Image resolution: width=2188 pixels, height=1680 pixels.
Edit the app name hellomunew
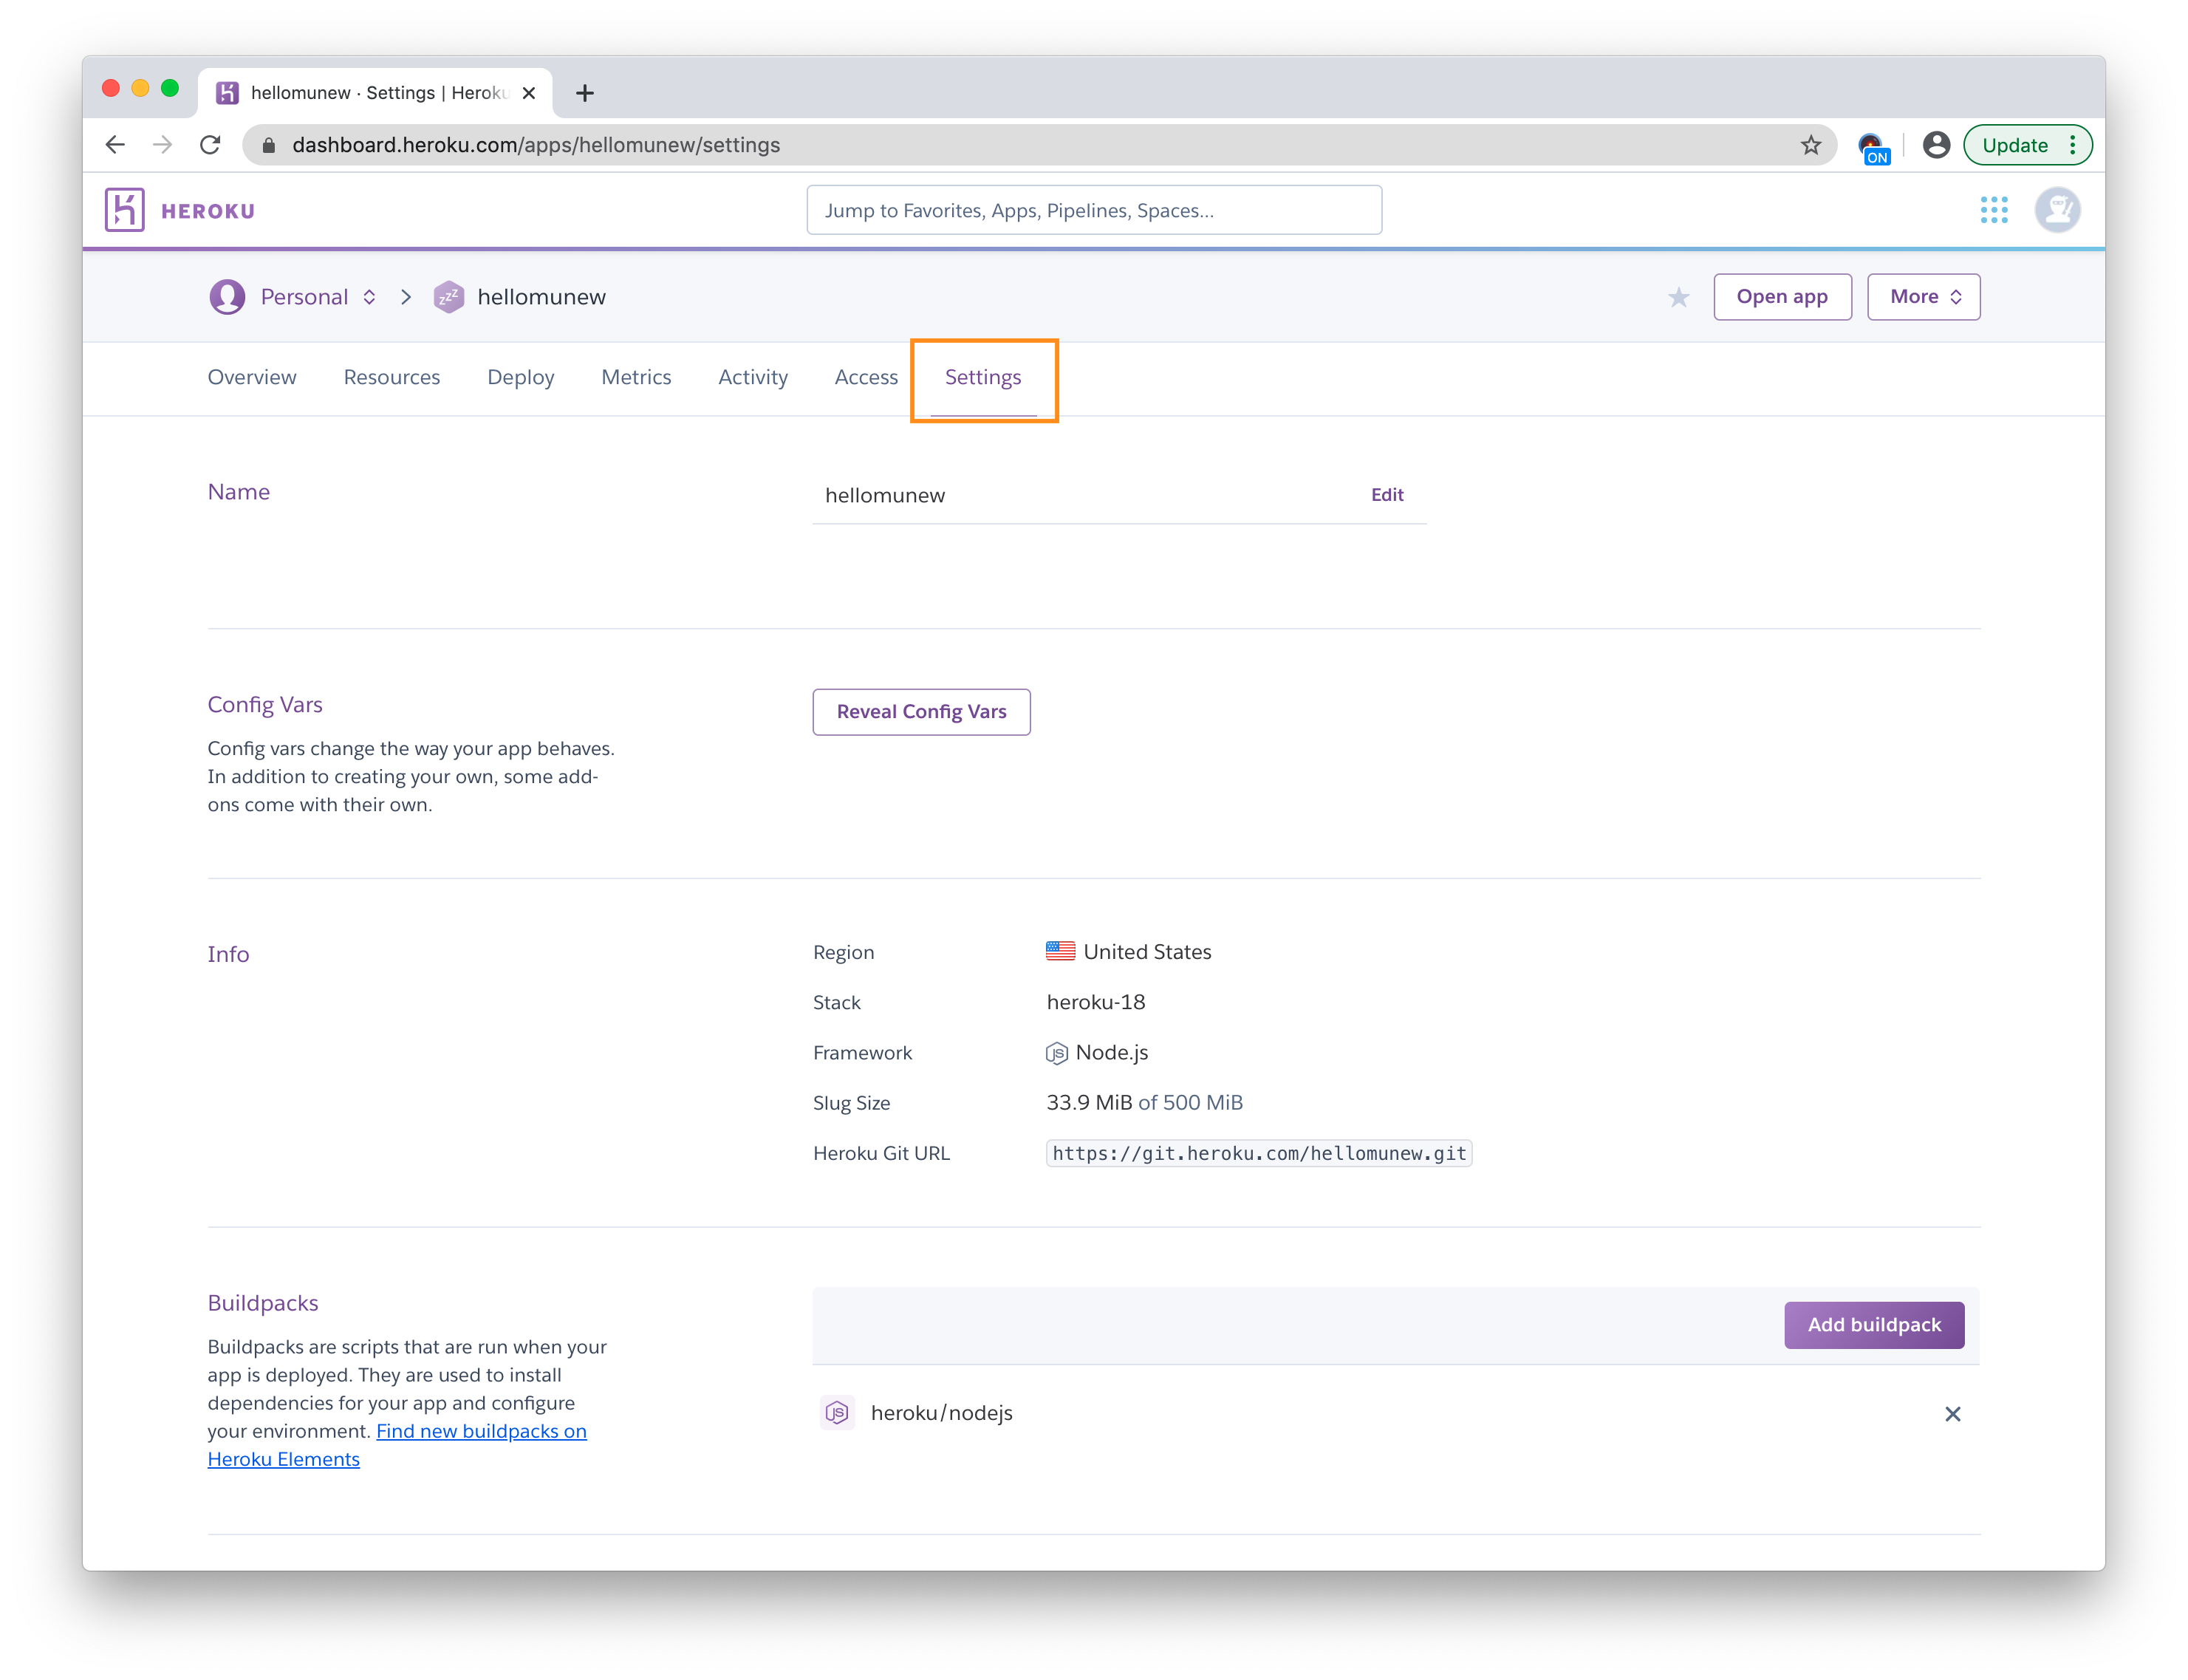tap(1386, 495)
